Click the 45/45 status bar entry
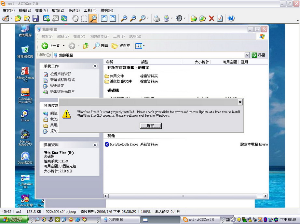 pyautogui.click(x=7, y=212)
